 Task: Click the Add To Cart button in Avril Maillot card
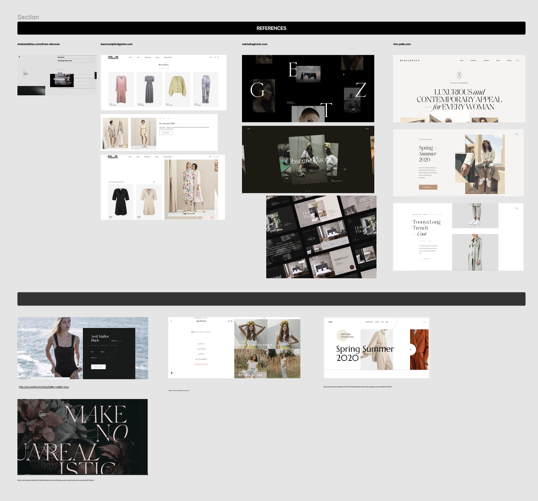98,367
